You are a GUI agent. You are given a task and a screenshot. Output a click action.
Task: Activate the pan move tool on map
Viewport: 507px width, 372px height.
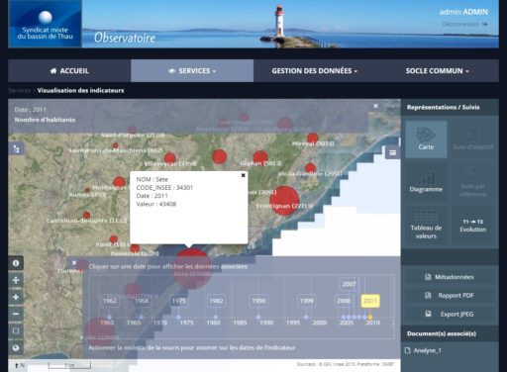point(16,280)
